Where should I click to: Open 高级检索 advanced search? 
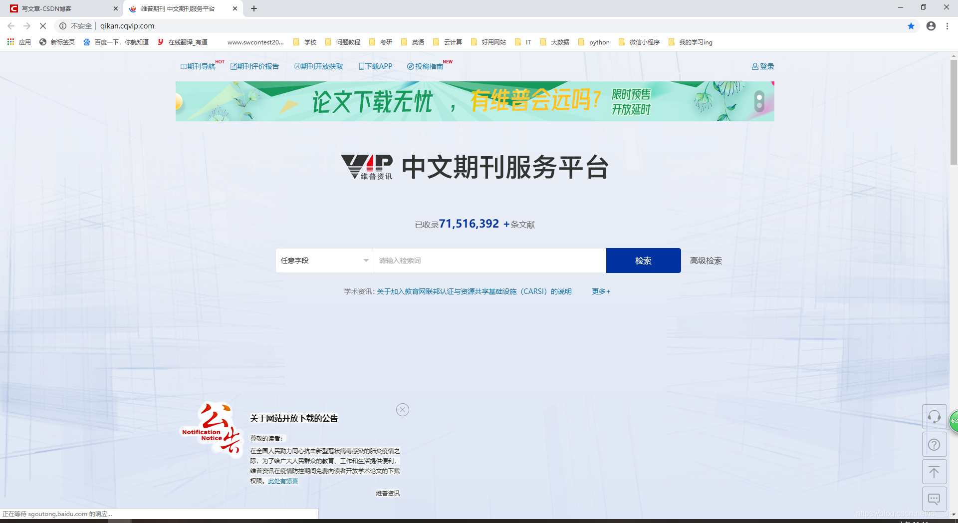(706, 260)
